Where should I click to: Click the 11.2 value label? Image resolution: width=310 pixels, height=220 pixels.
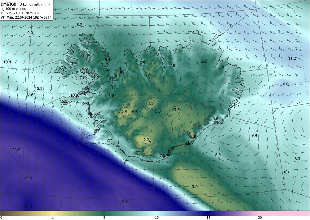(x=292, y=58)
